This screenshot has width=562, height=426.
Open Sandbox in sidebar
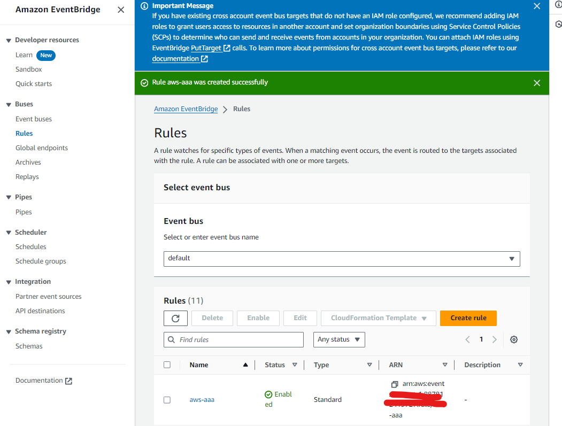[29, 69]
